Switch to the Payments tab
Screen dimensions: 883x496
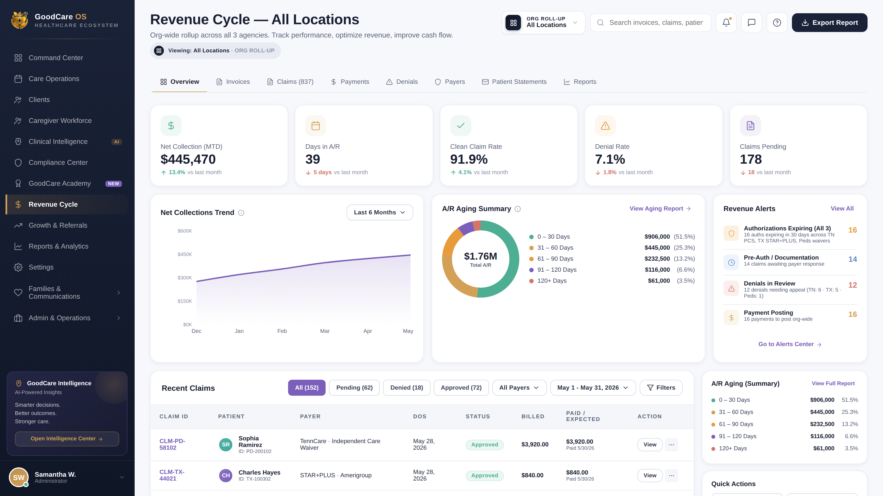tap(350, 82)
